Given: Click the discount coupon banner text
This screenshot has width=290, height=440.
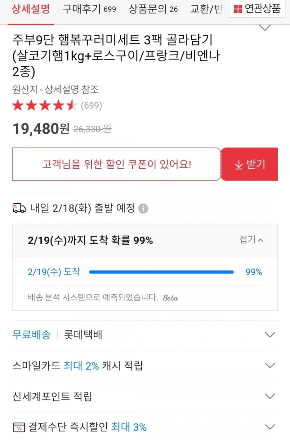Looking at the screenshot, I should tap(117, 164).
